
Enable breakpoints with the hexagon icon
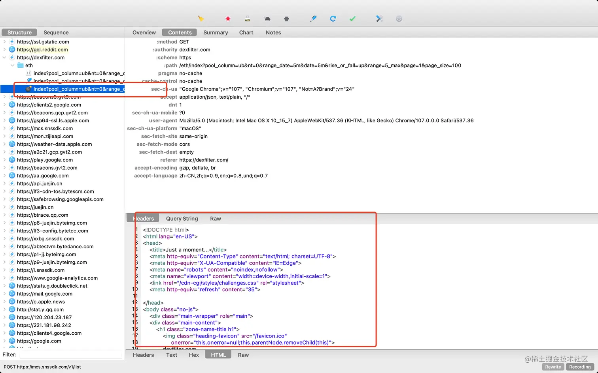287,19
